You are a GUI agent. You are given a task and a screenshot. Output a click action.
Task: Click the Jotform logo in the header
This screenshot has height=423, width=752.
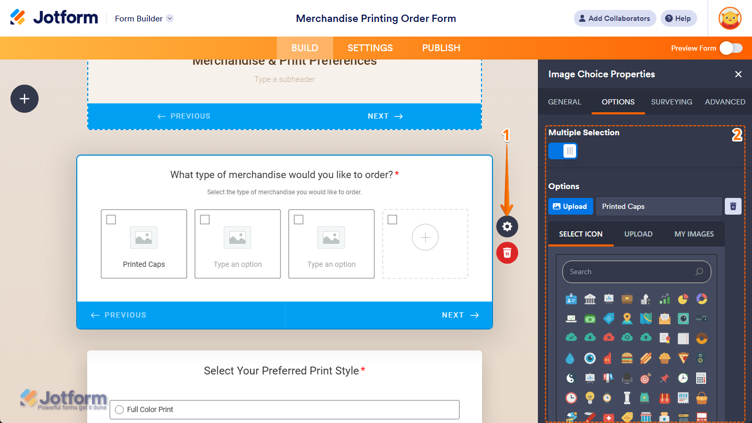coord(54,17)
